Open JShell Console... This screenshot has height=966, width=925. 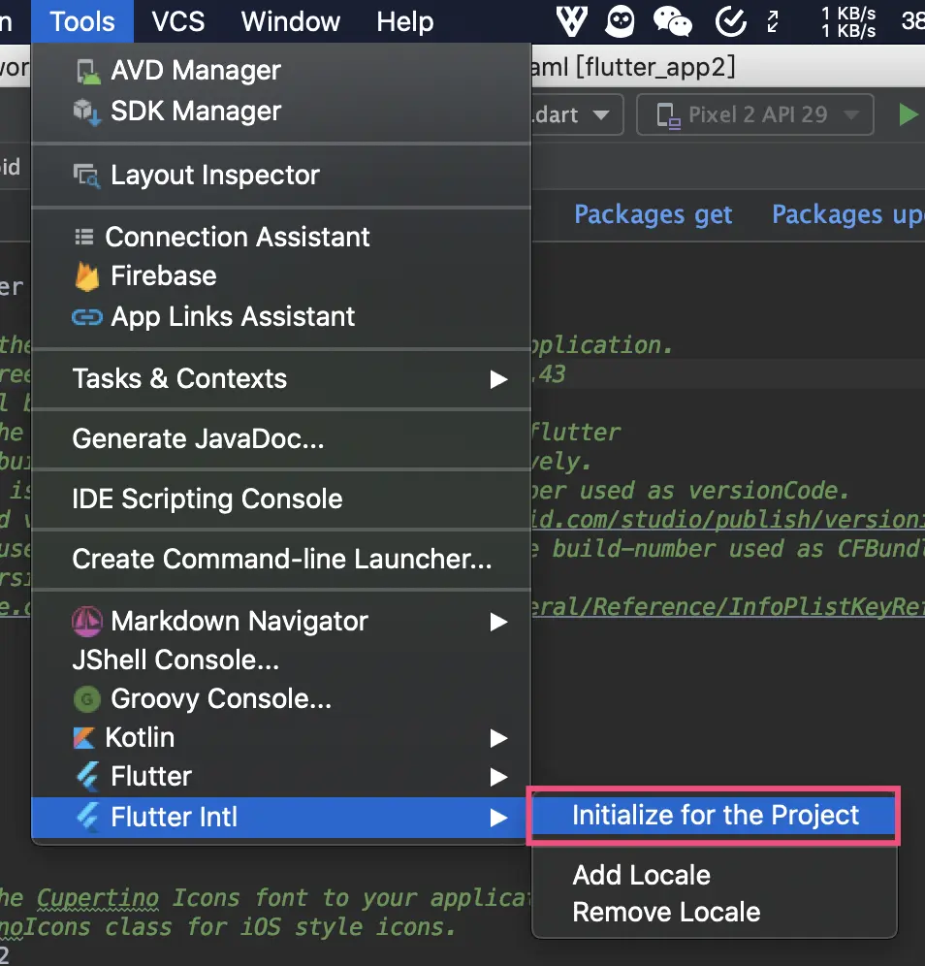281,660
